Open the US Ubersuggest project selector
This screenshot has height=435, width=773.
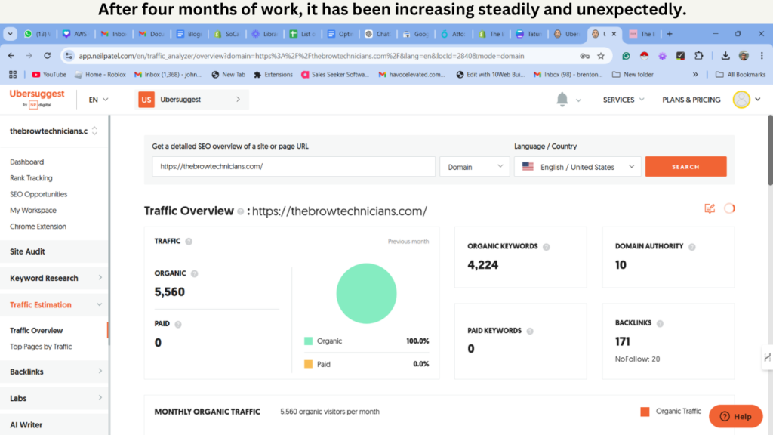point(192,100)
